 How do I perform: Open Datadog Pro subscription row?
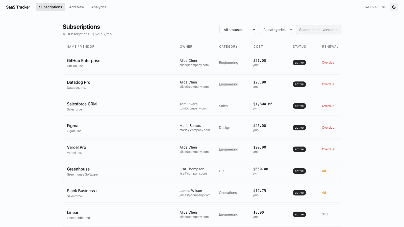202,84
